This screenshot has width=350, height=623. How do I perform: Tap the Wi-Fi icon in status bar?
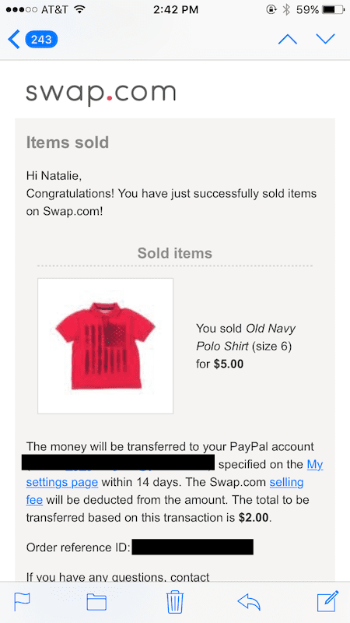tap(80, 10)
